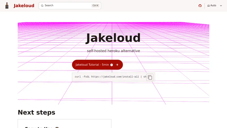The image size is (227, 128).
Task: Click the curl install command text
Action: click(x=108, y=77)
